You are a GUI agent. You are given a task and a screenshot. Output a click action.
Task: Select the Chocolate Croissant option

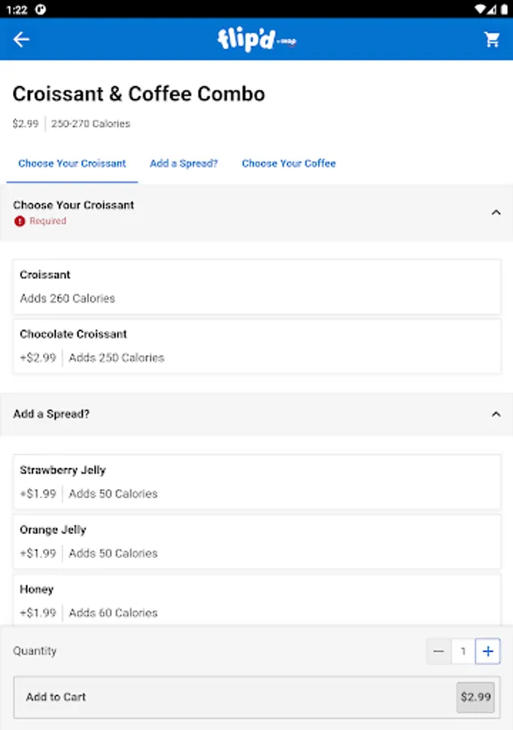[x=257, y=346]
